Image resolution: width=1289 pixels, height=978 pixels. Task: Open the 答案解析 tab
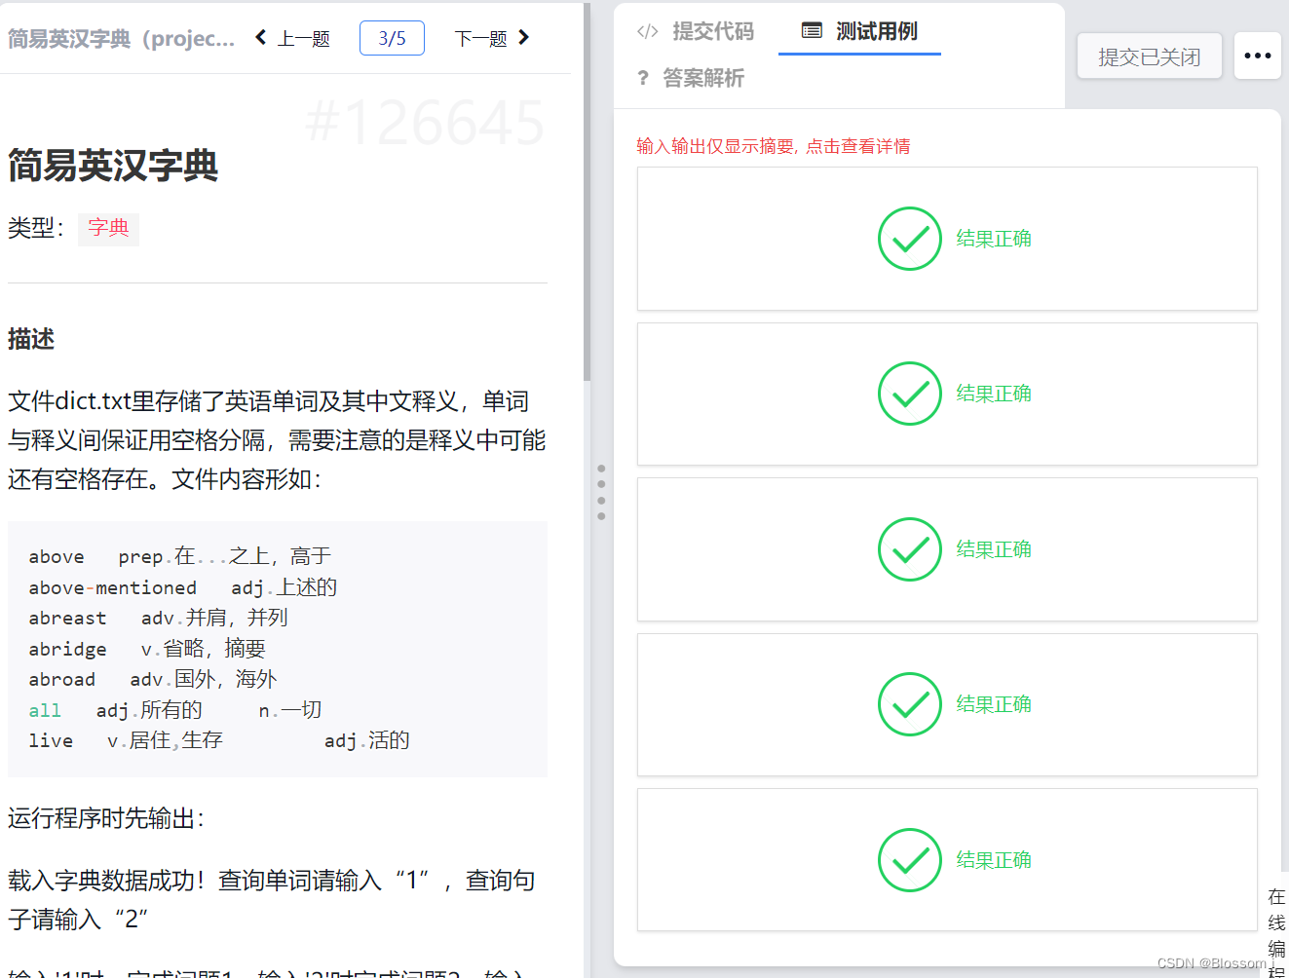tap(702, 78)
